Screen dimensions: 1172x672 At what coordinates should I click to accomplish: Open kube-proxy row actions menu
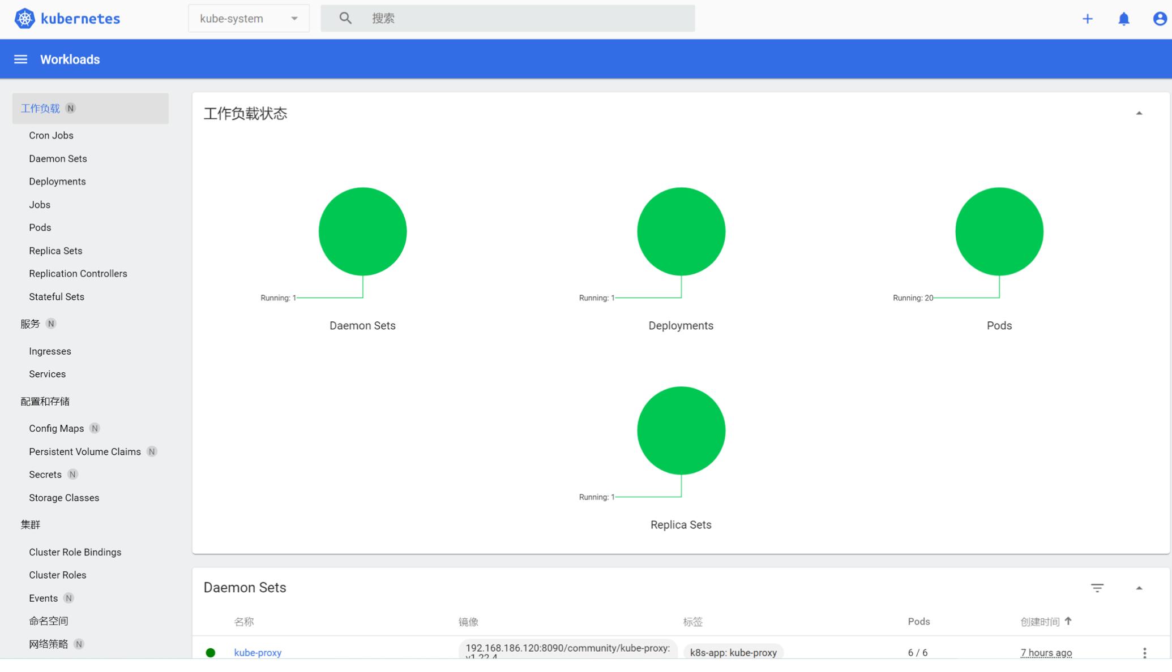tap(1144, 652)
